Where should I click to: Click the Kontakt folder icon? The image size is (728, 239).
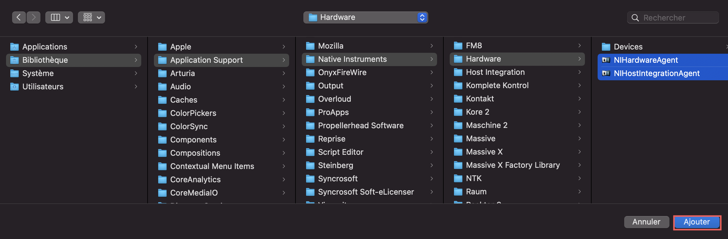458,99
